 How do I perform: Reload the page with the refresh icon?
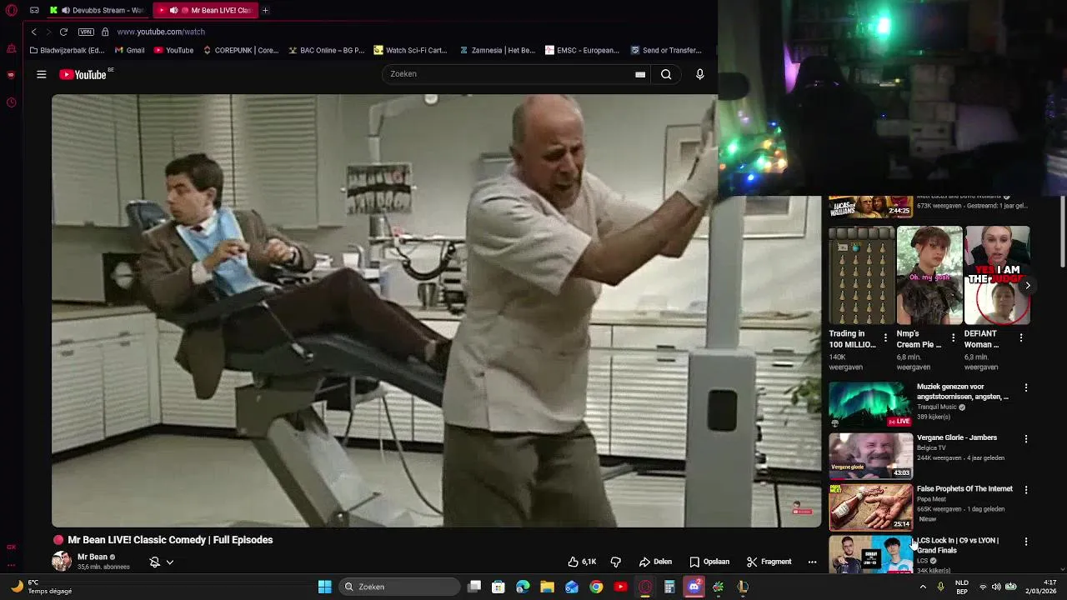63,32
